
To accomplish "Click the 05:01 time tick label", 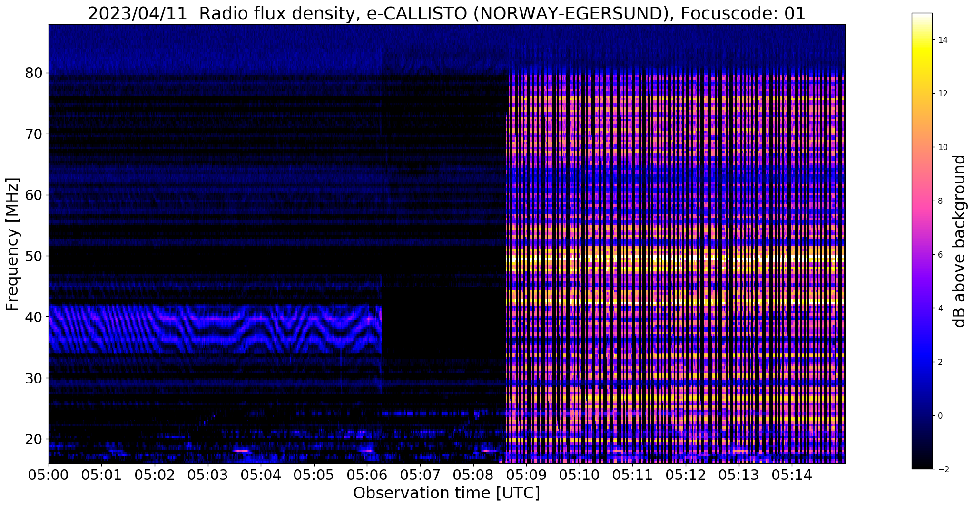I will tap(101, 475).
